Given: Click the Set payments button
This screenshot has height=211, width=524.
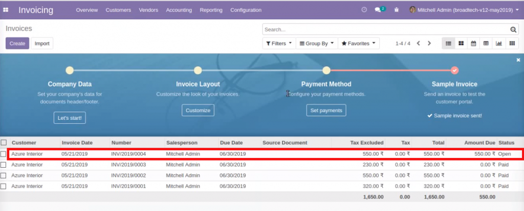Looking at the screenshot, I should click(326, 110).
